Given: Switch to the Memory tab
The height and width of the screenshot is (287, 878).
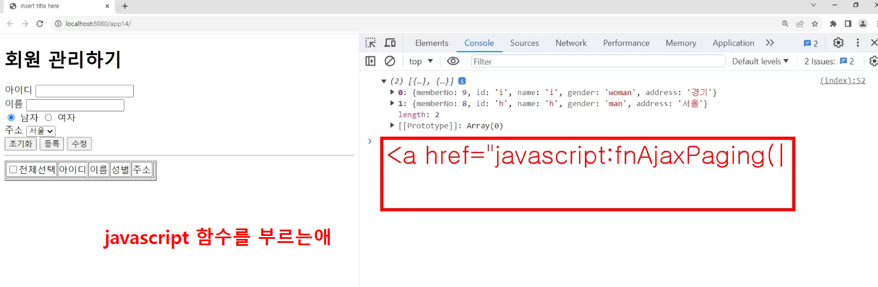Looking at the screenshot, I should coord(681,43).
